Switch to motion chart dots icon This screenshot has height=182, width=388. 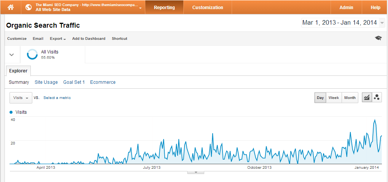click(377, 97)
